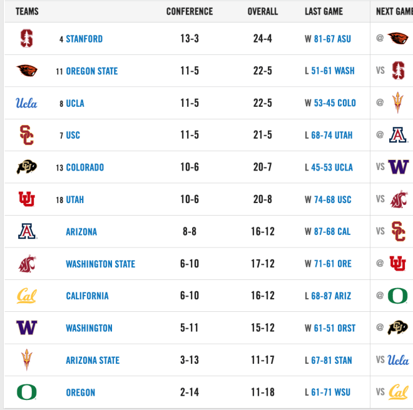Image resolution: width=413 pixels, height=410 pixels.
Task: Open the Oregon State team link
Action: pyautogui.click(x=91, y=71)
